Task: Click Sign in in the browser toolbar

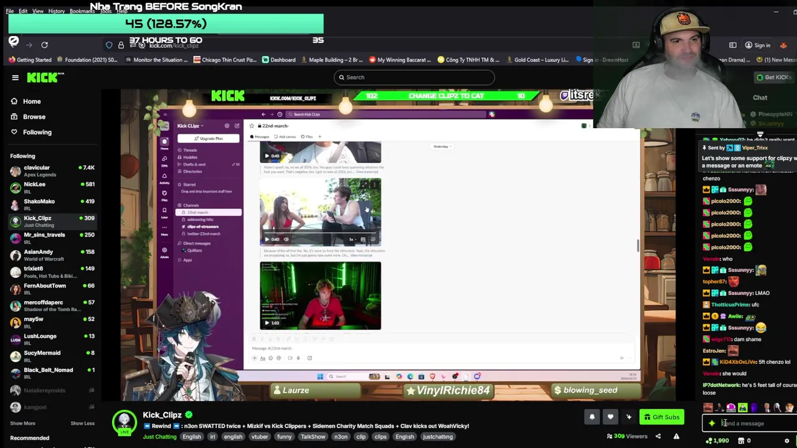Action: click(x=758, y=45)
